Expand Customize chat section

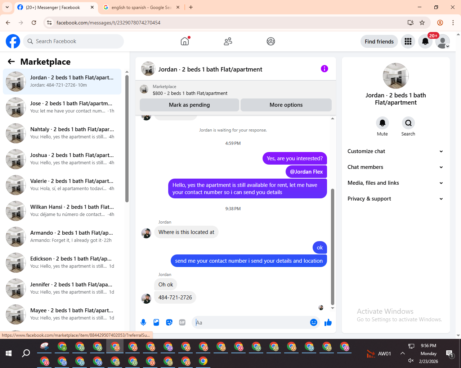[x=395, y=151]
